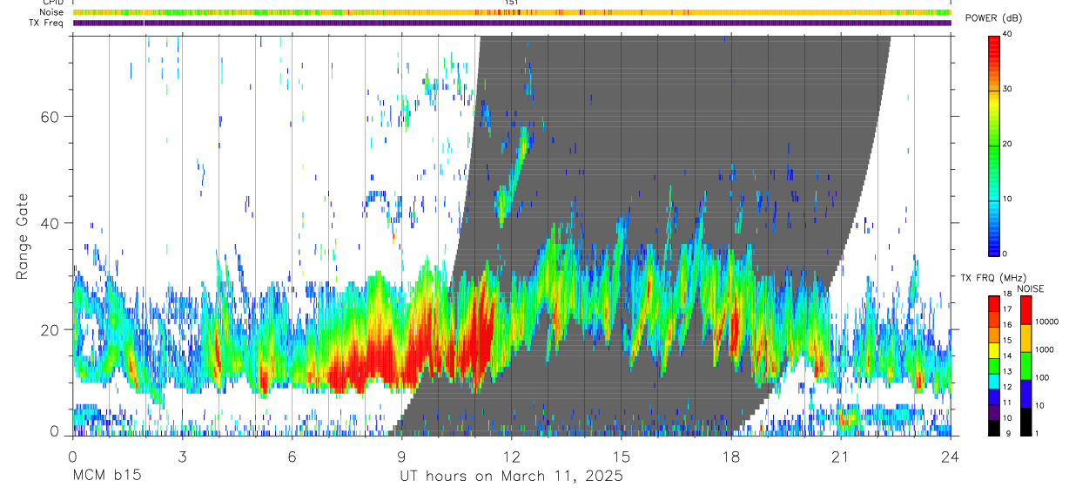Click the purple TX Freq strip above the plot
The height and width of the screenshot is (494, 1069).
tap(512, 23)
